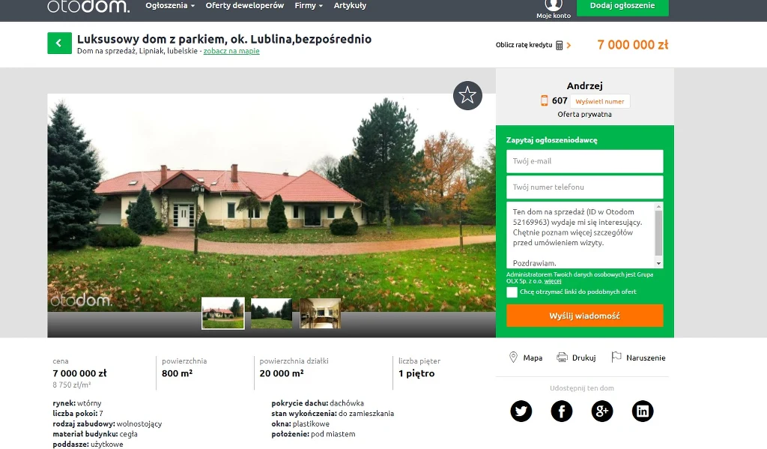Go to the Artykuły menu item
The width and height of the screenshot is (767, 449).
click(x=350, y=6)
